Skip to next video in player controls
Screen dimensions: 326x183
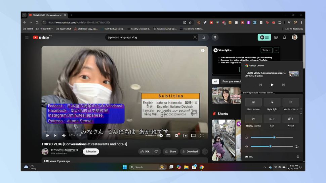pyautogui.click(x=56, y=135)
